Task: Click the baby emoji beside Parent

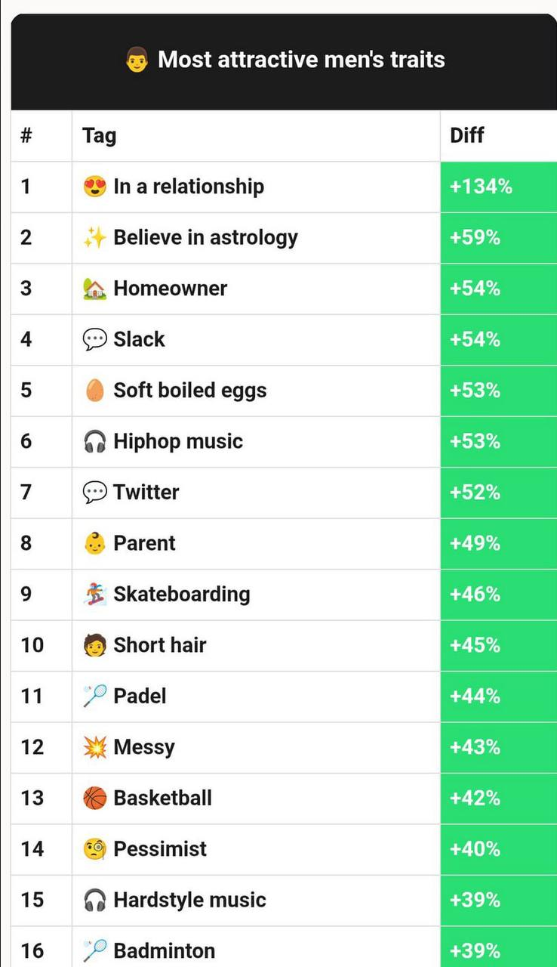Action: pyautogui.click(x=95, y=543)
